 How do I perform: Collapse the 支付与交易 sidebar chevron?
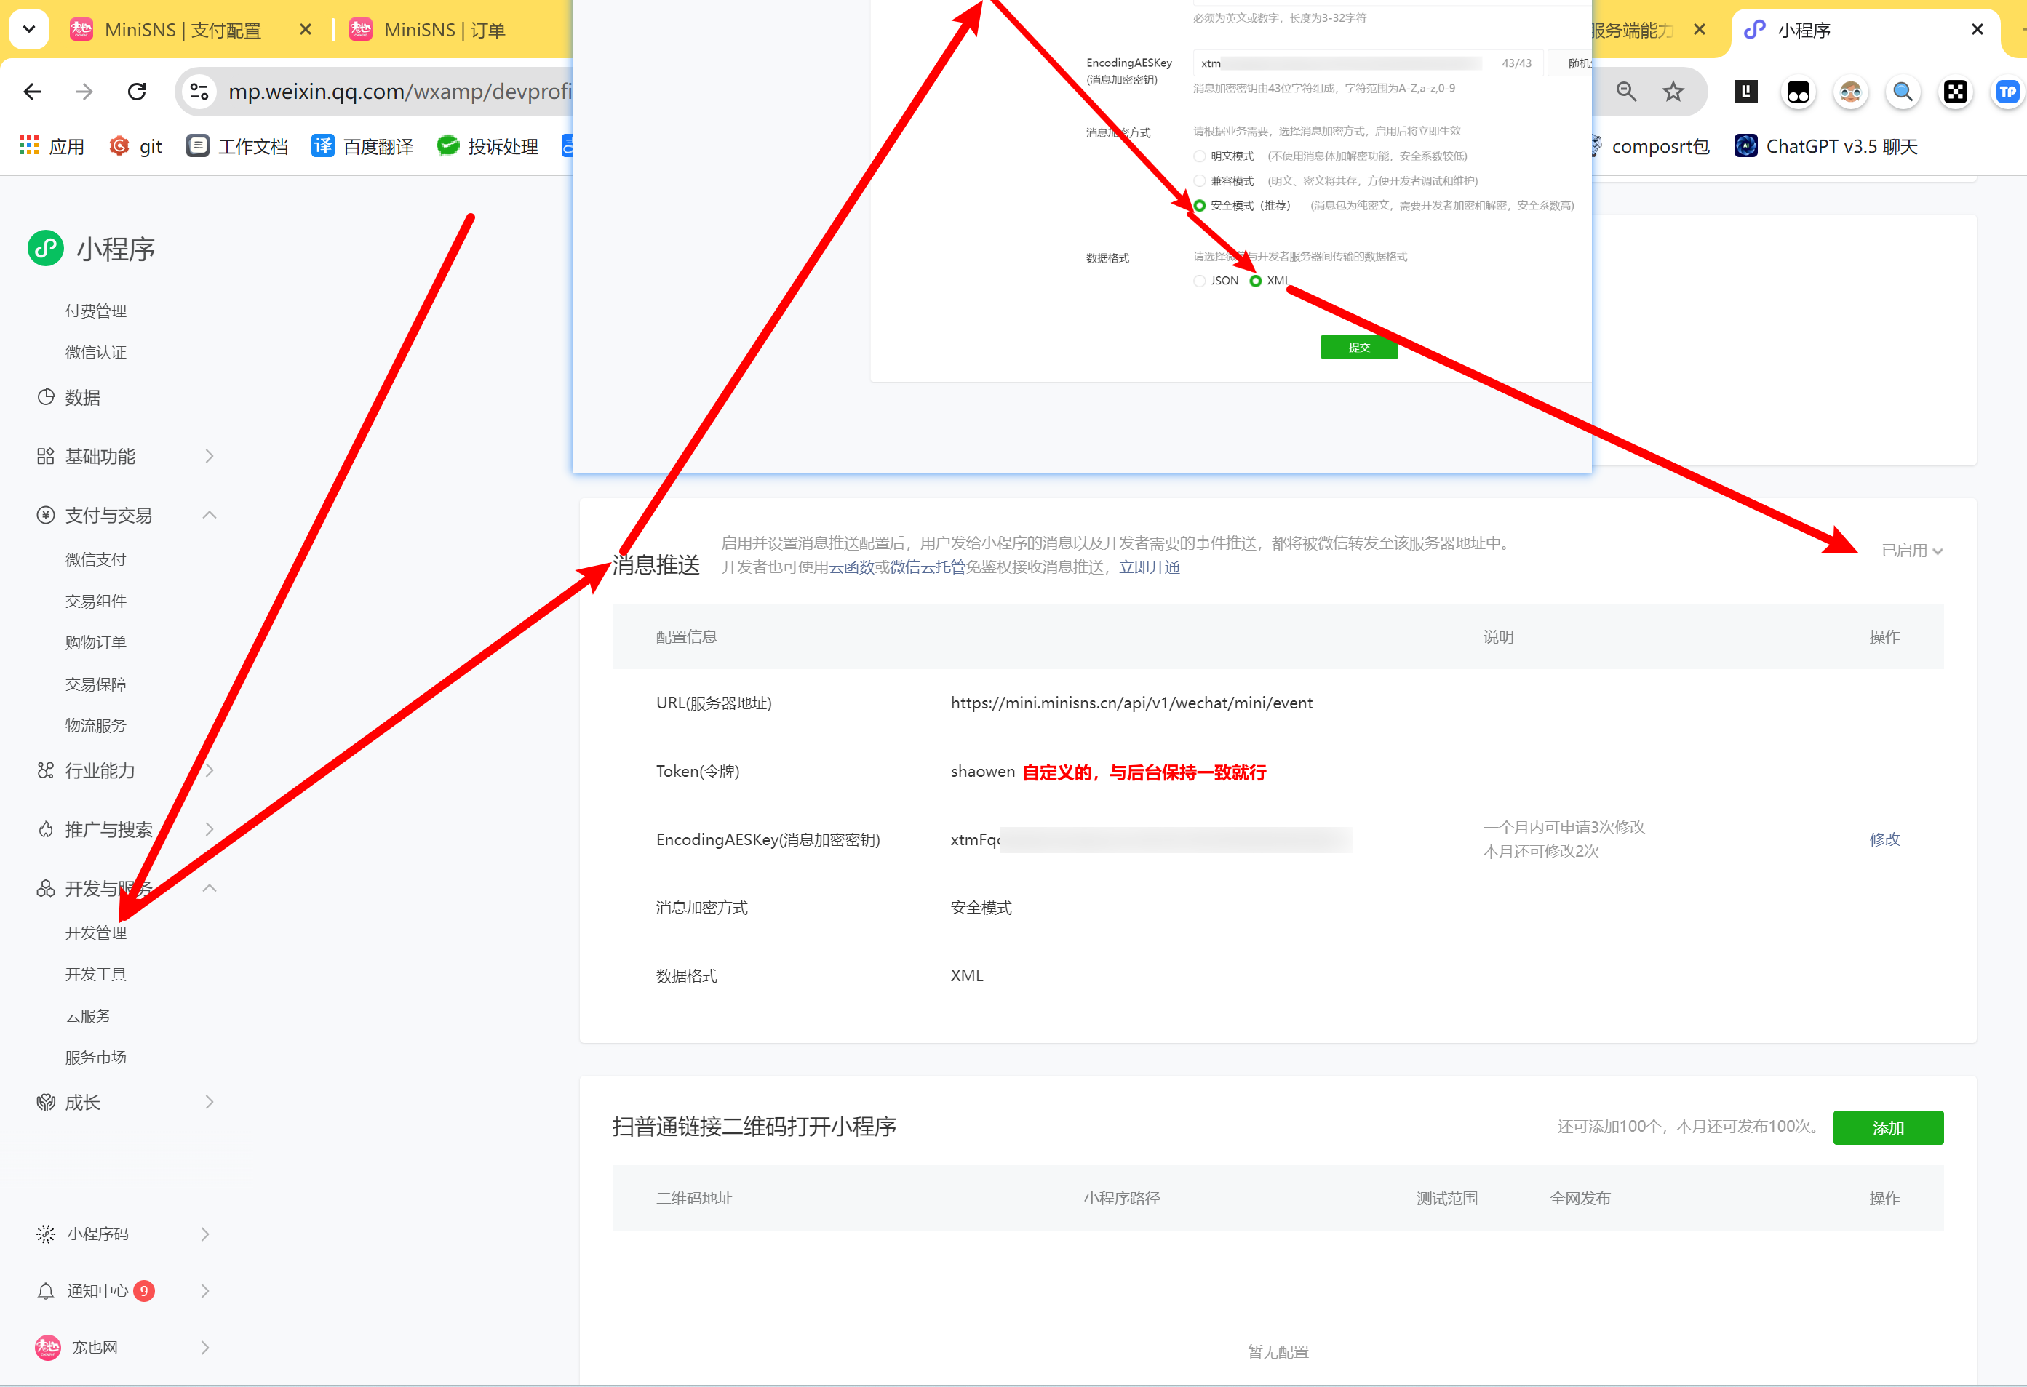pyautogui.click(x=210, y=515)
